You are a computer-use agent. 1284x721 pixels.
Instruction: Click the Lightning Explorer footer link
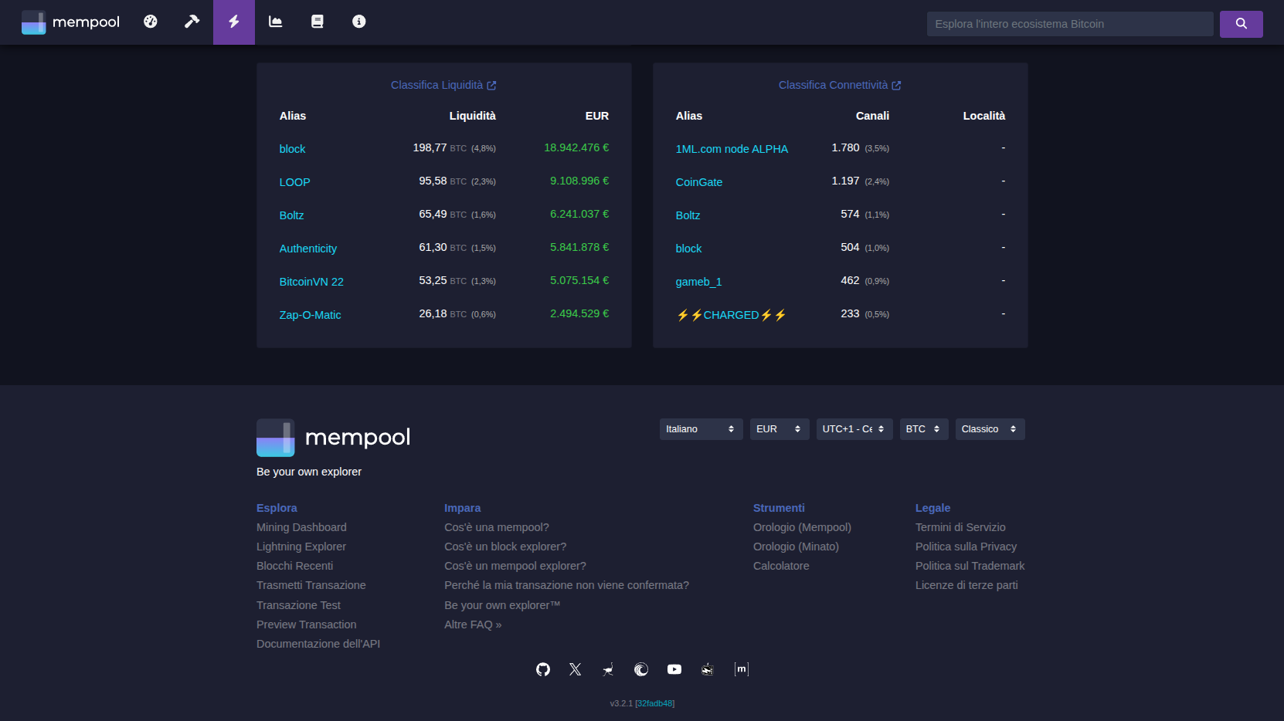pyautogui.click(x=301, y=547)
